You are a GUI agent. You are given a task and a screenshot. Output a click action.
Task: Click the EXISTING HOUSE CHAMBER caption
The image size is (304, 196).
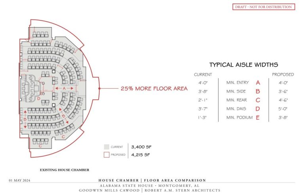click(65, 170)
